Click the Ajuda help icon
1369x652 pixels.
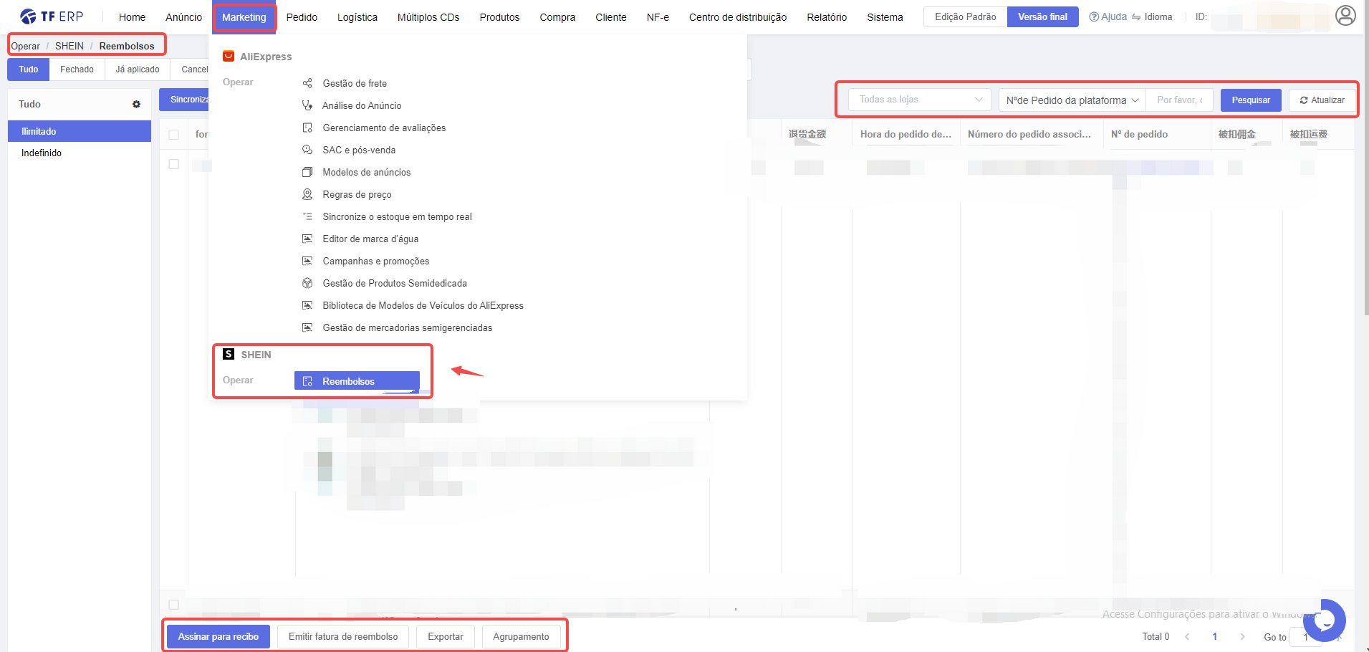[1094, 16]
